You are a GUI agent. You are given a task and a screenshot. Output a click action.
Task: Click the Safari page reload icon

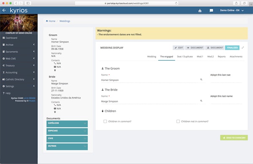coord(176,3)
